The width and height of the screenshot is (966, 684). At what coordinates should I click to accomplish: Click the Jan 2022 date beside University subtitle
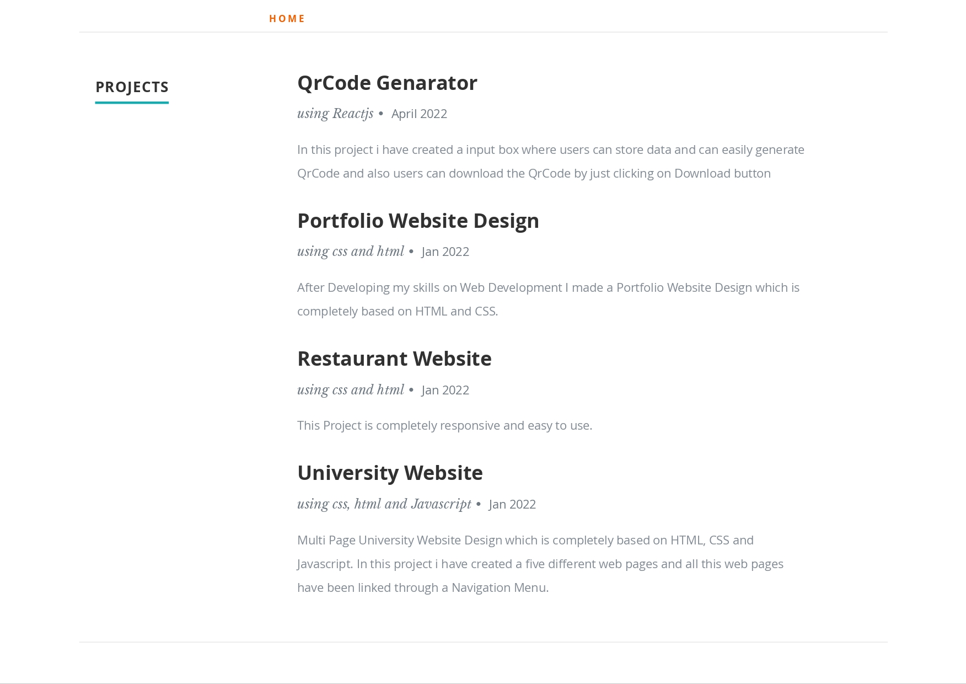click(513, 504)
